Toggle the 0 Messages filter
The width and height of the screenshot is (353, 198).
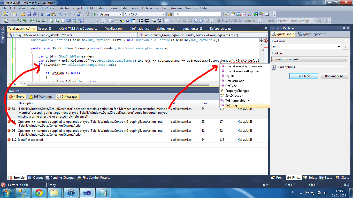pyautogui.click(x=67, y=97)
